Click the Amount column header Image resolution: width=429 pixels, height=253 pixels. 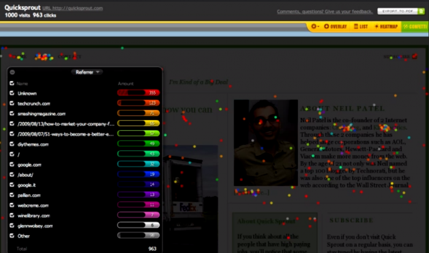pyautogui.click(x=125, y=84)
